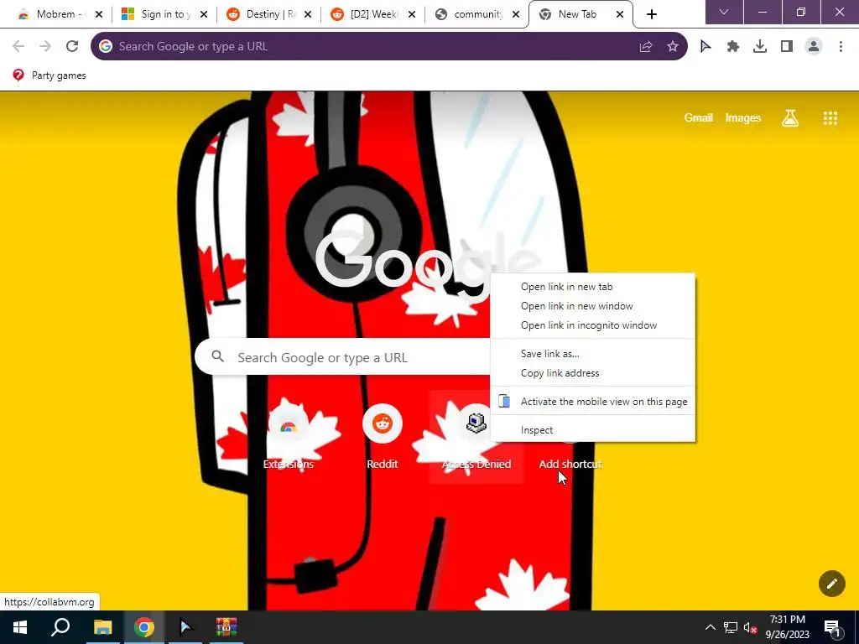This screenshot has width=859, height=644.
Task: Close the New Tab tab
Action: point(620,15)
